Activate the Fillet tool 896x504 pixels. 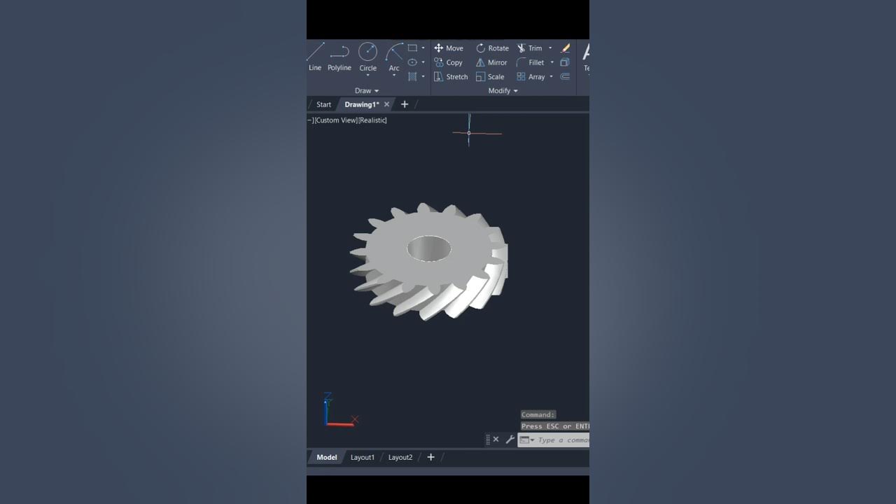coord(531,62)
